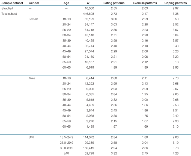Select coping value 3.38
191x156 pixels.
click(x=175, y=14)
